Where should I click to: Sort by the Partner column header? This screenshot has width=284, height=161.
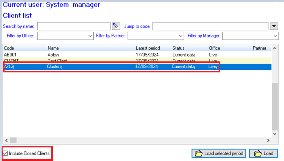[259, 48]
